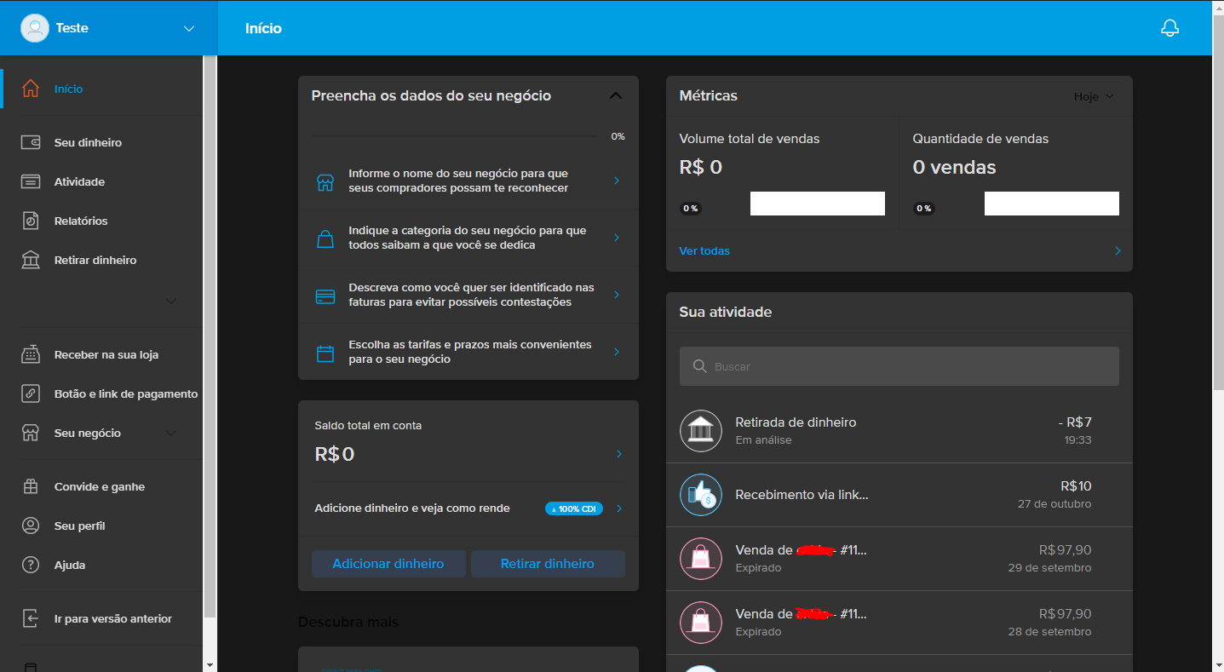Click the Recebimento via link thumbs-up icon
Image resolution: width=1224 pixels, height=672 pixels.
(x=701, y=495)
